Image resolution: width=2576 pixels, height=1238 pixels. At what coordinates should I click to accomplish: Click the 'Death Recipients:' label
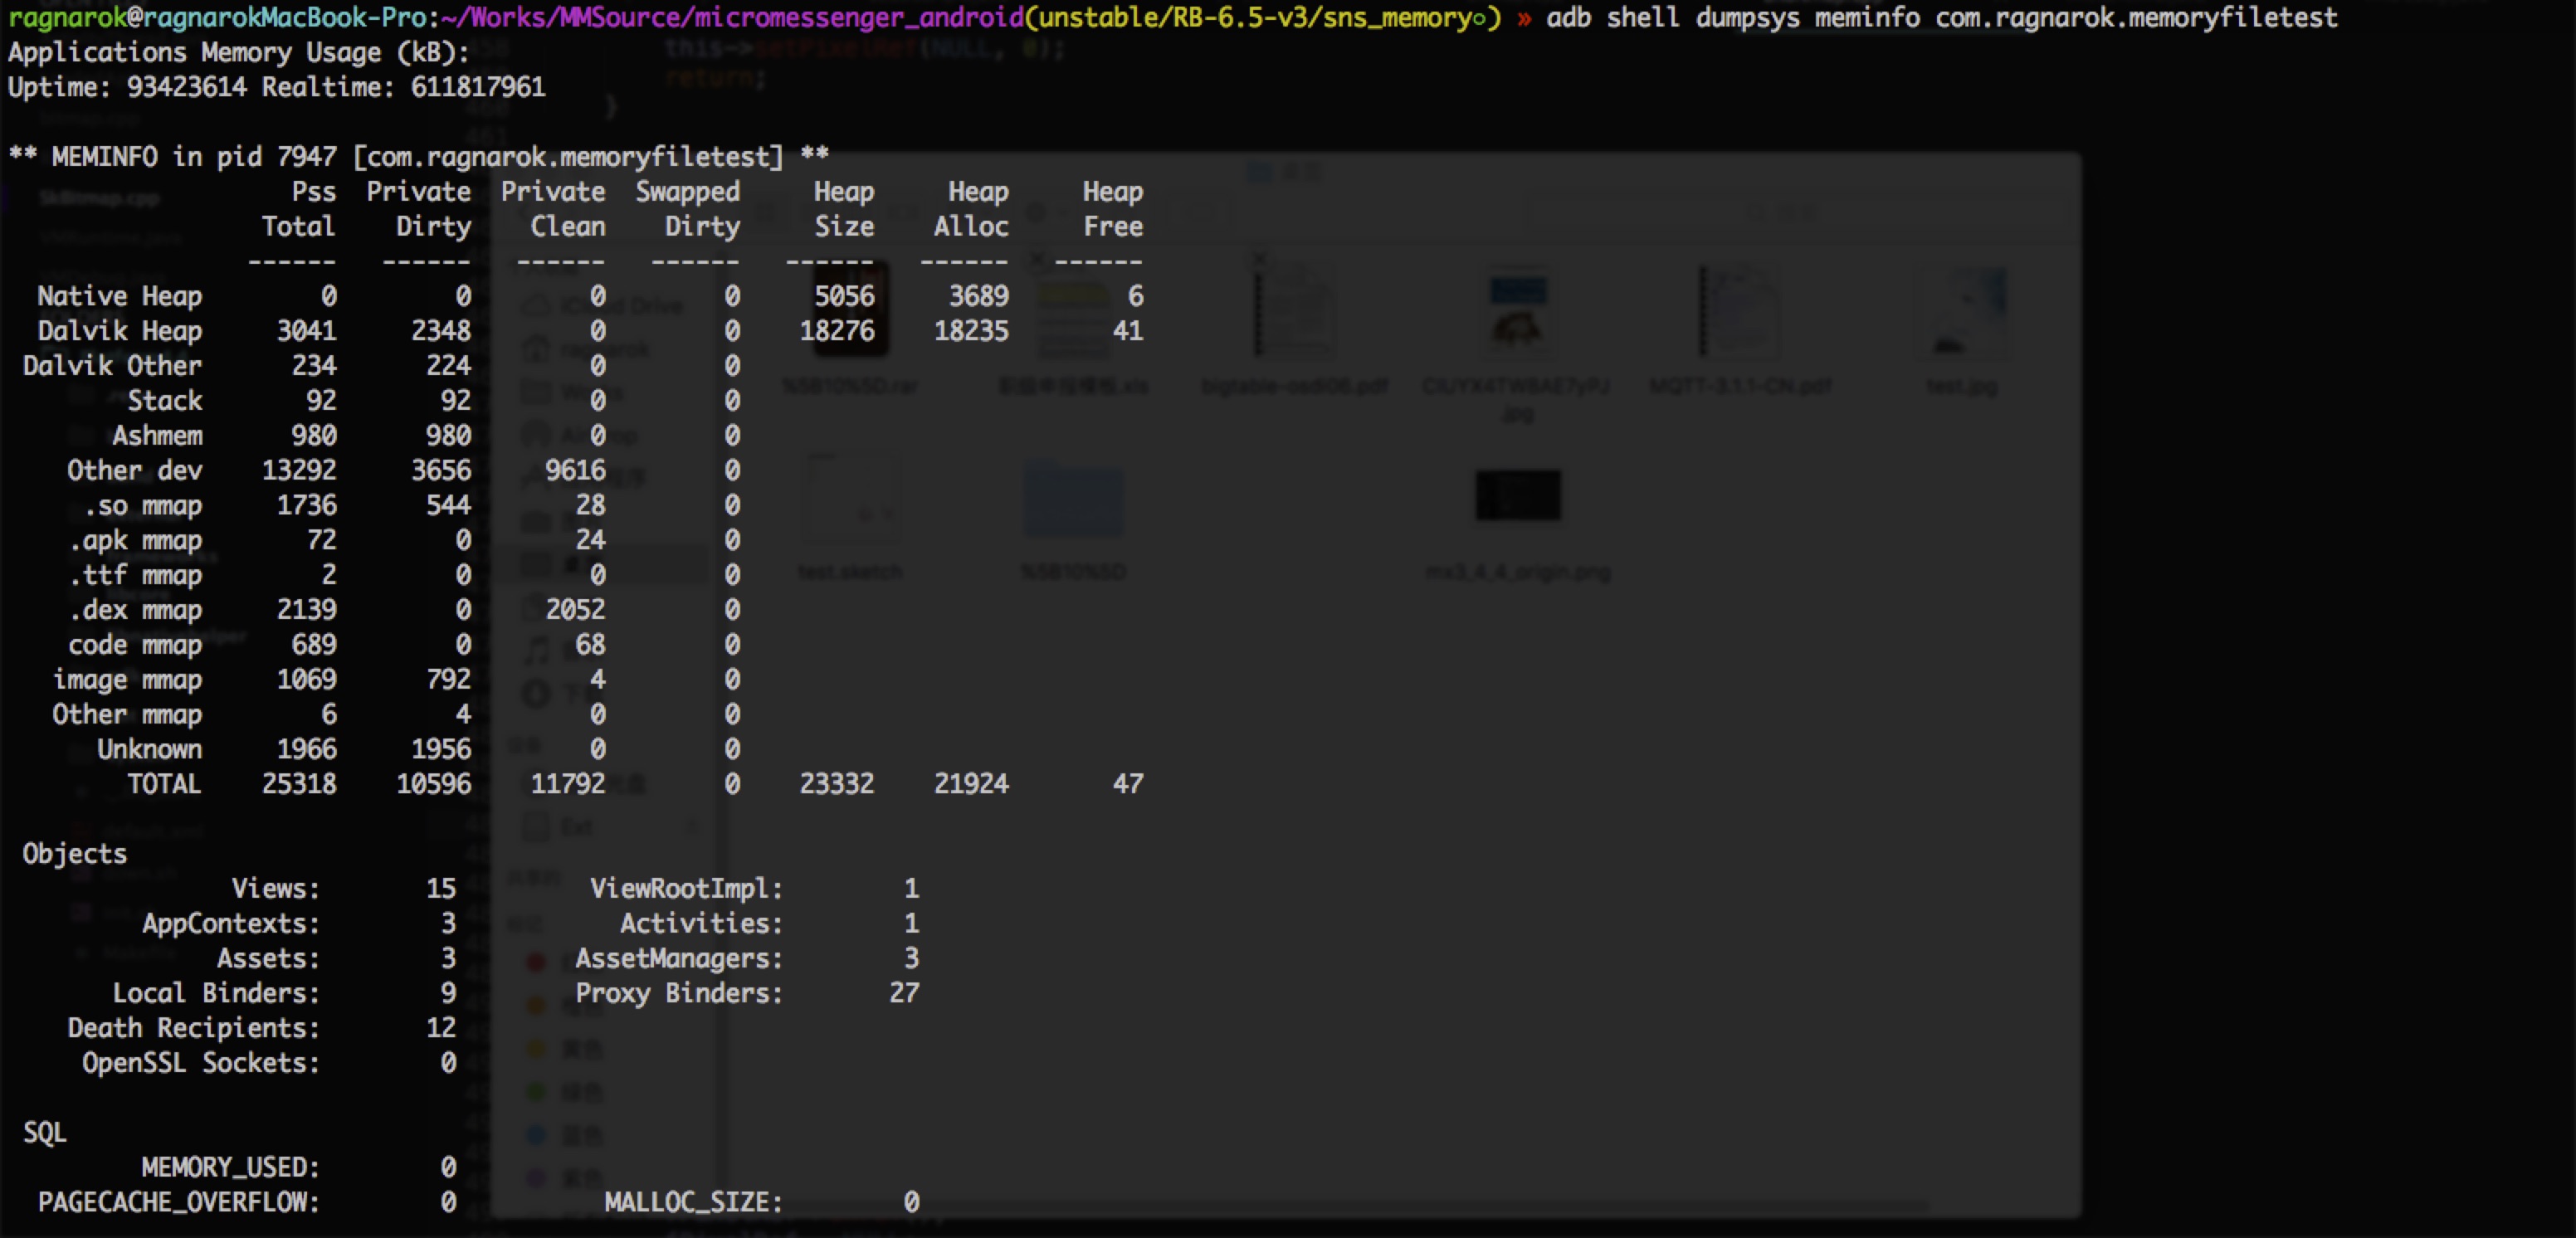[x=194, y=1028]
